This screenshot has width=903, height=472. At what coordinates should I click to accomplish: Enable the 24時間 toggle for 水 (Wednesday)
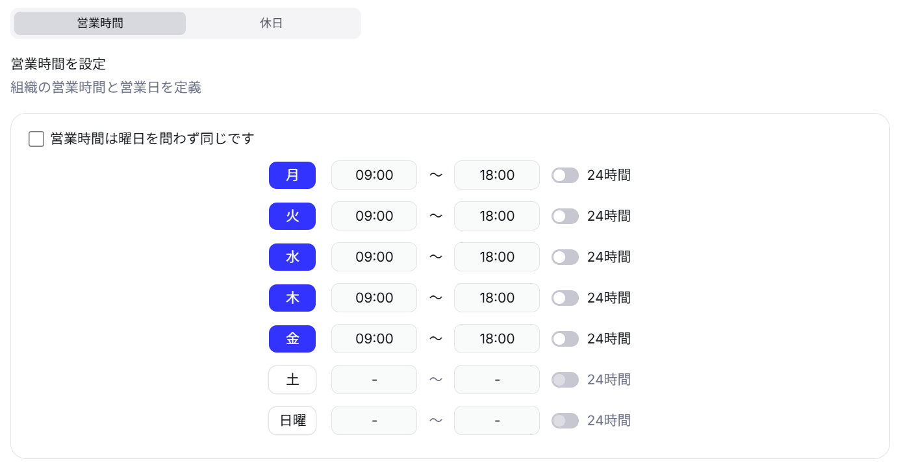pyautogui.click(x=565, y=256)
